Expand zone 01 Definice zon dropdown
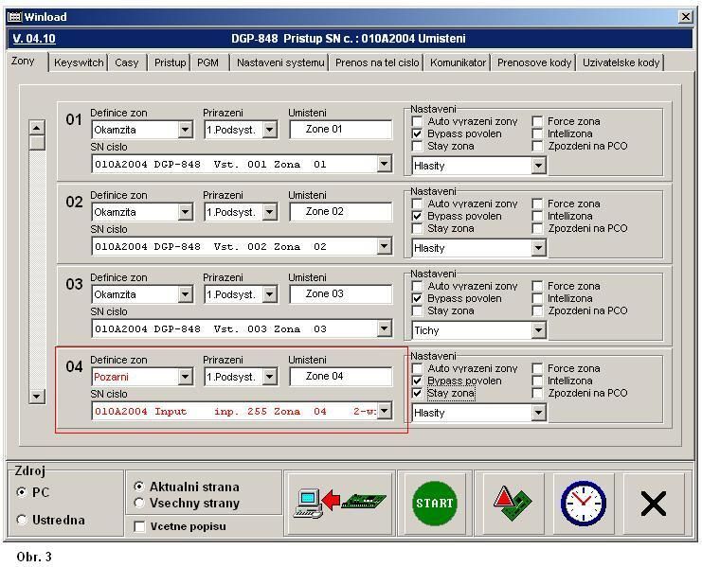This screenshot has width=702, height=567. click(185, 130)
